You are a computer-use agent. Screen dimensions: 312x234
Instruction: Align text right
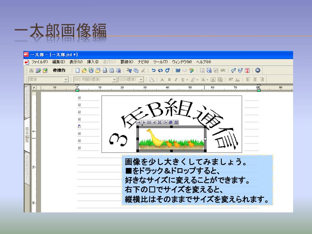click(262, 80)
